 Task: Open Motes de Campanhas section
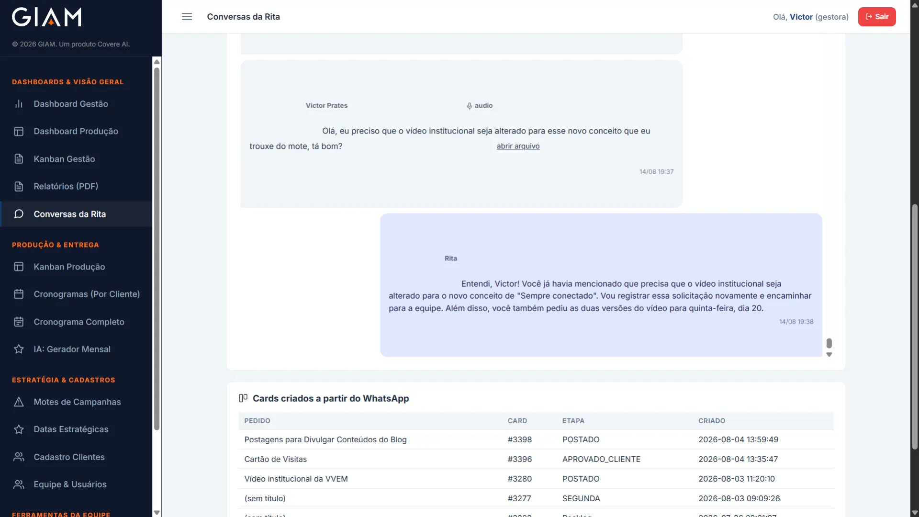(77, 402)
